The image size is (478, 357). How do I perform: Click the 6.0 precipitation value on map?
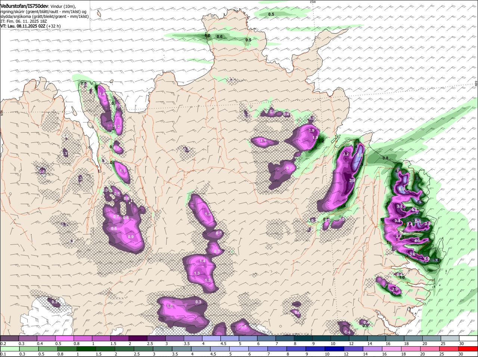point(402,189)
